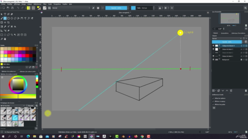This screenshot has height=139, width=248.
Task: Click the toolbar Opacité slider
Action: point(116,8)
